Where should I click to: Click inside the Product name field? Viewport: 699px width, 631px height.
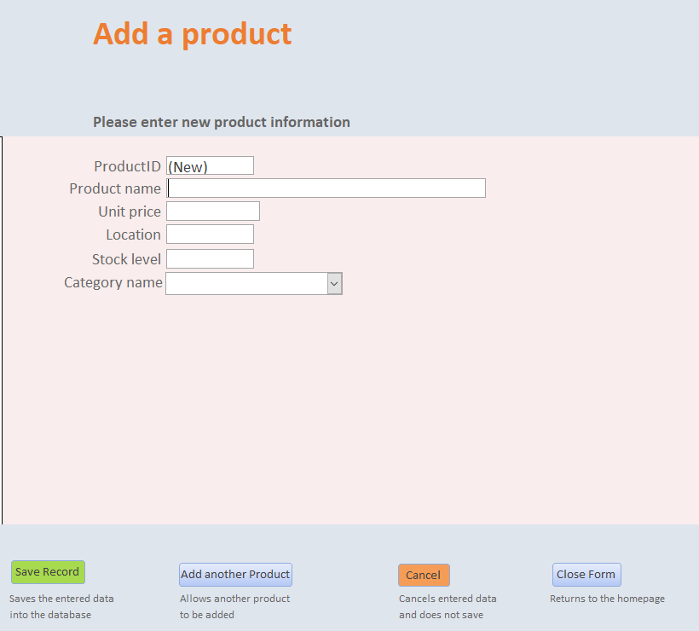[324, 188]
